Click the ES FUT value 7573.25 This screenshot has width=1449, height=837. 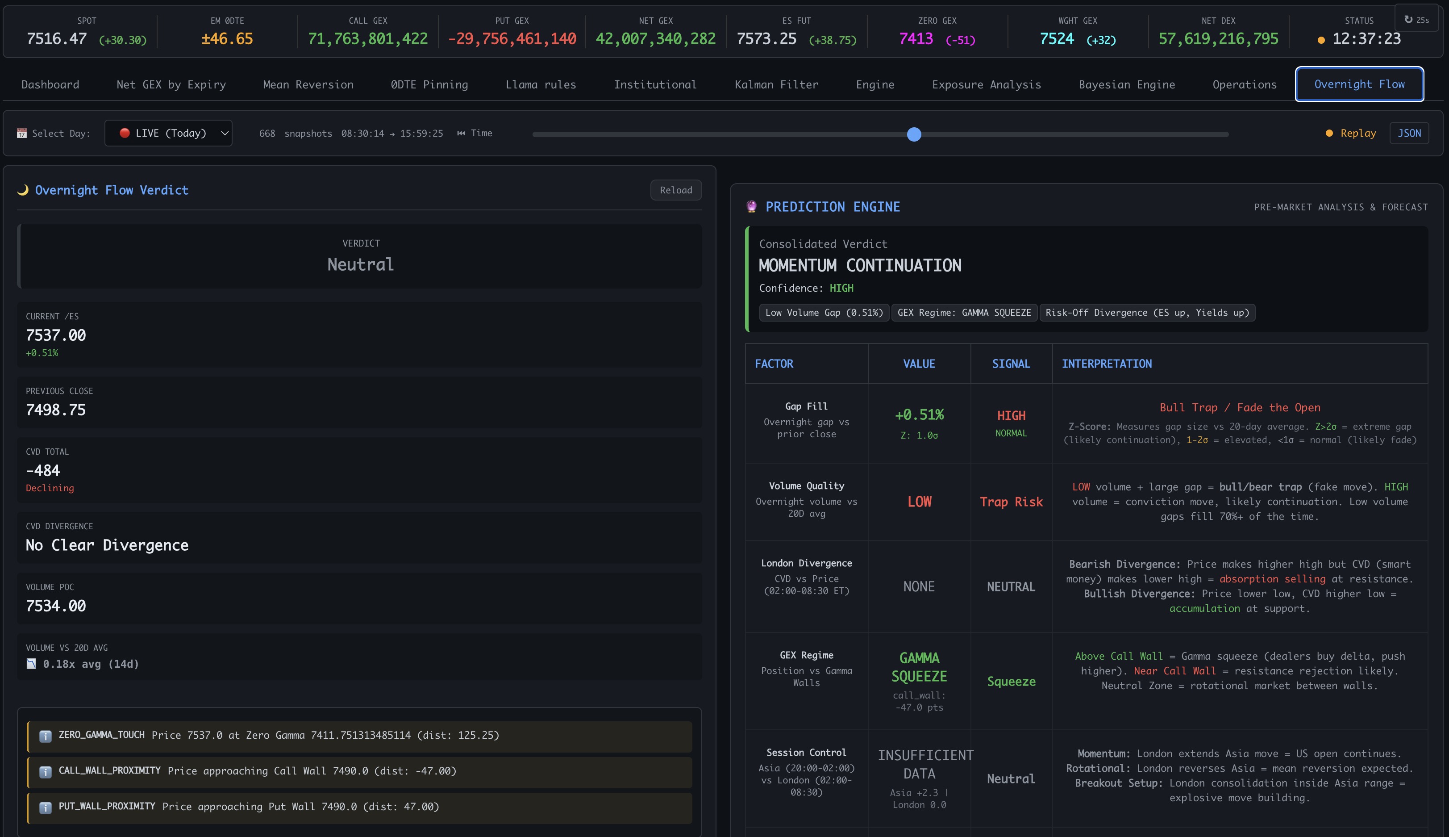(x=766, y=39)
